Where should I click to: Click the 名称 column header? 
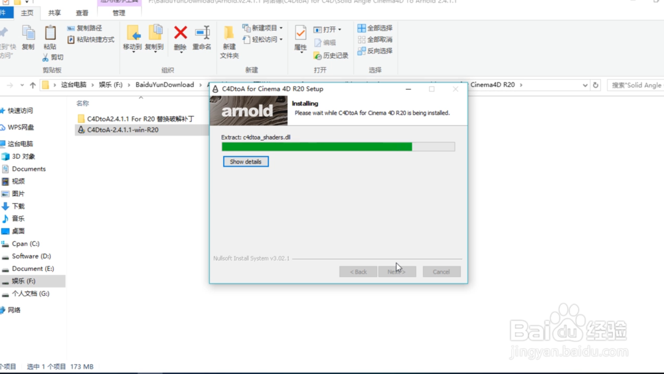click(82, 103)
